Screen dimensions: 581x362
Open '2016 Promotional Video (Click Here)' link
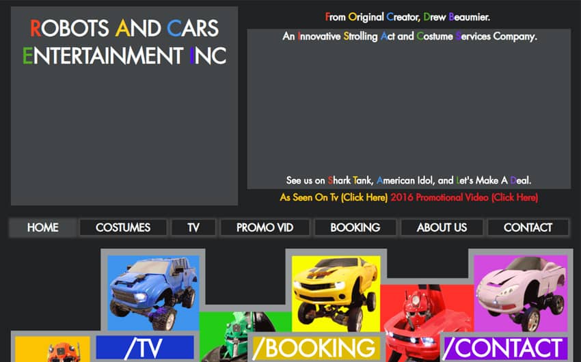point(464,197)
